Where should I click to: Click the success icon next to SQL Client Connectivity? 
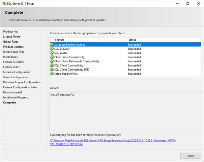52,65
